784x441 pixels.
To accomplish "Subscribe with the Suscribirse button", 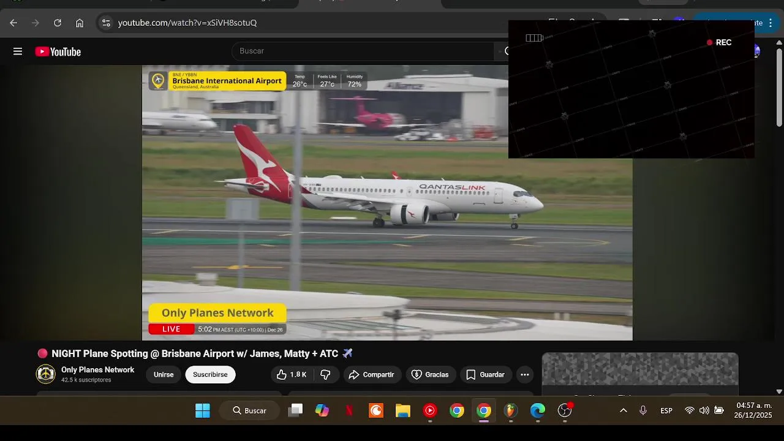I will pyautogui.click(x=210, y=374).
